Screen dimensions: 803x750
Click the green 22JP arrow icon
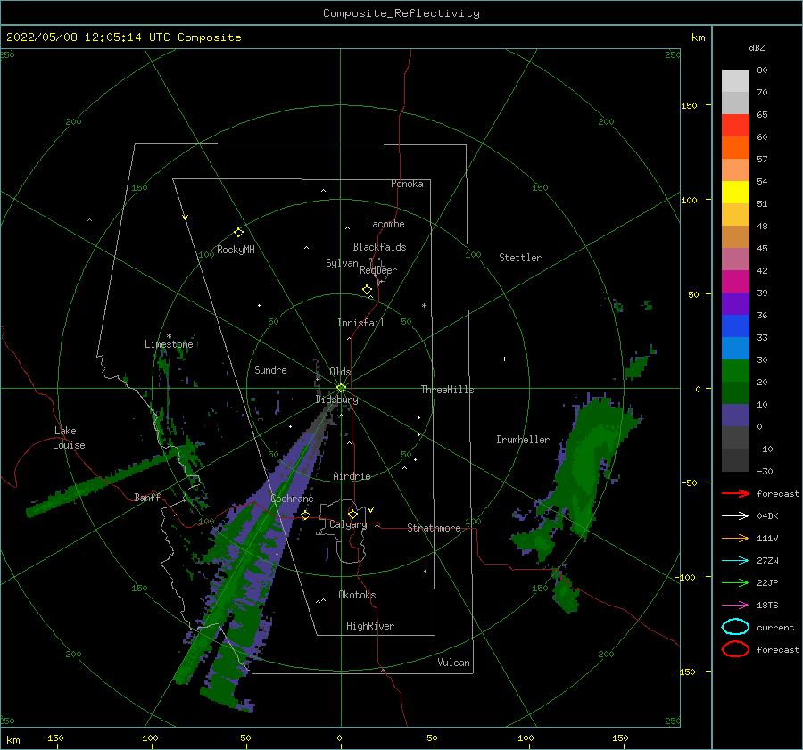(x=735, y=582)
